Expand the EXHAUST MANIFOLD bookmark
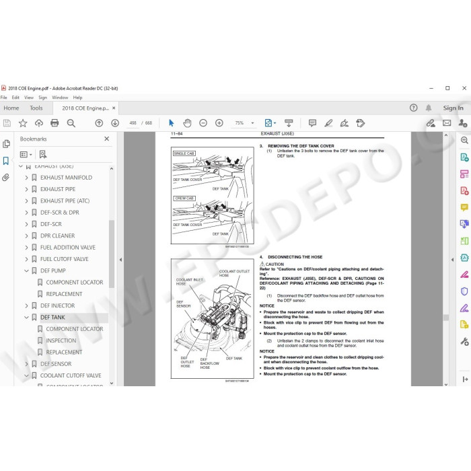This screenshot has height=471, width=471. 26,178
